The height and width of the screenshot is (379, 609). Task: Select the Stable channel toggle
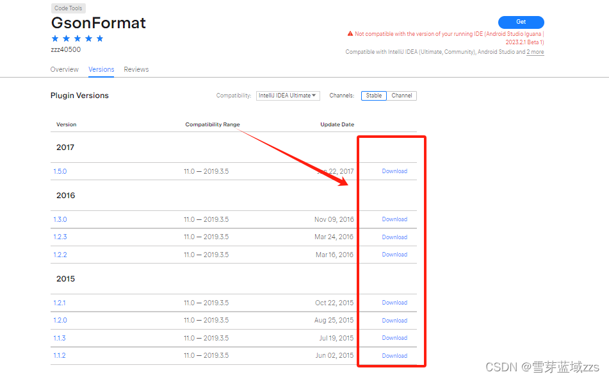click(x=373, y=96)
